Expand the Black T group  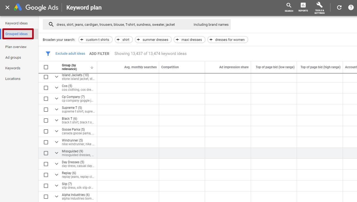[x=56, y=121]
